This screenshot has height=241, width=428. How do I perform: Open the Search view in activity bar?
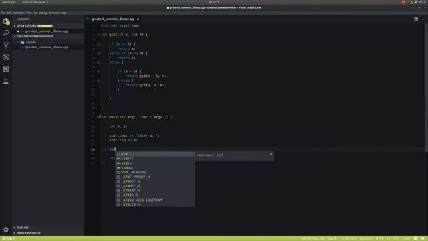tap(6, 33)
